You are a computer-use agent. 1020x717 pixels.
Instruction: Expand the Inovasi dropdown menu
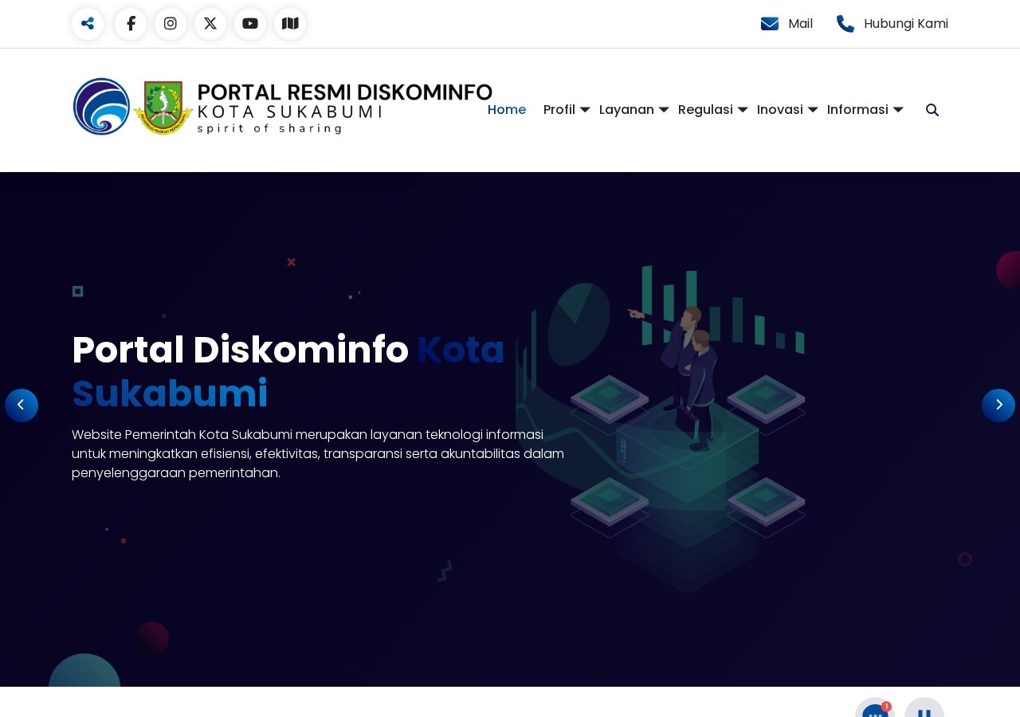787,110
